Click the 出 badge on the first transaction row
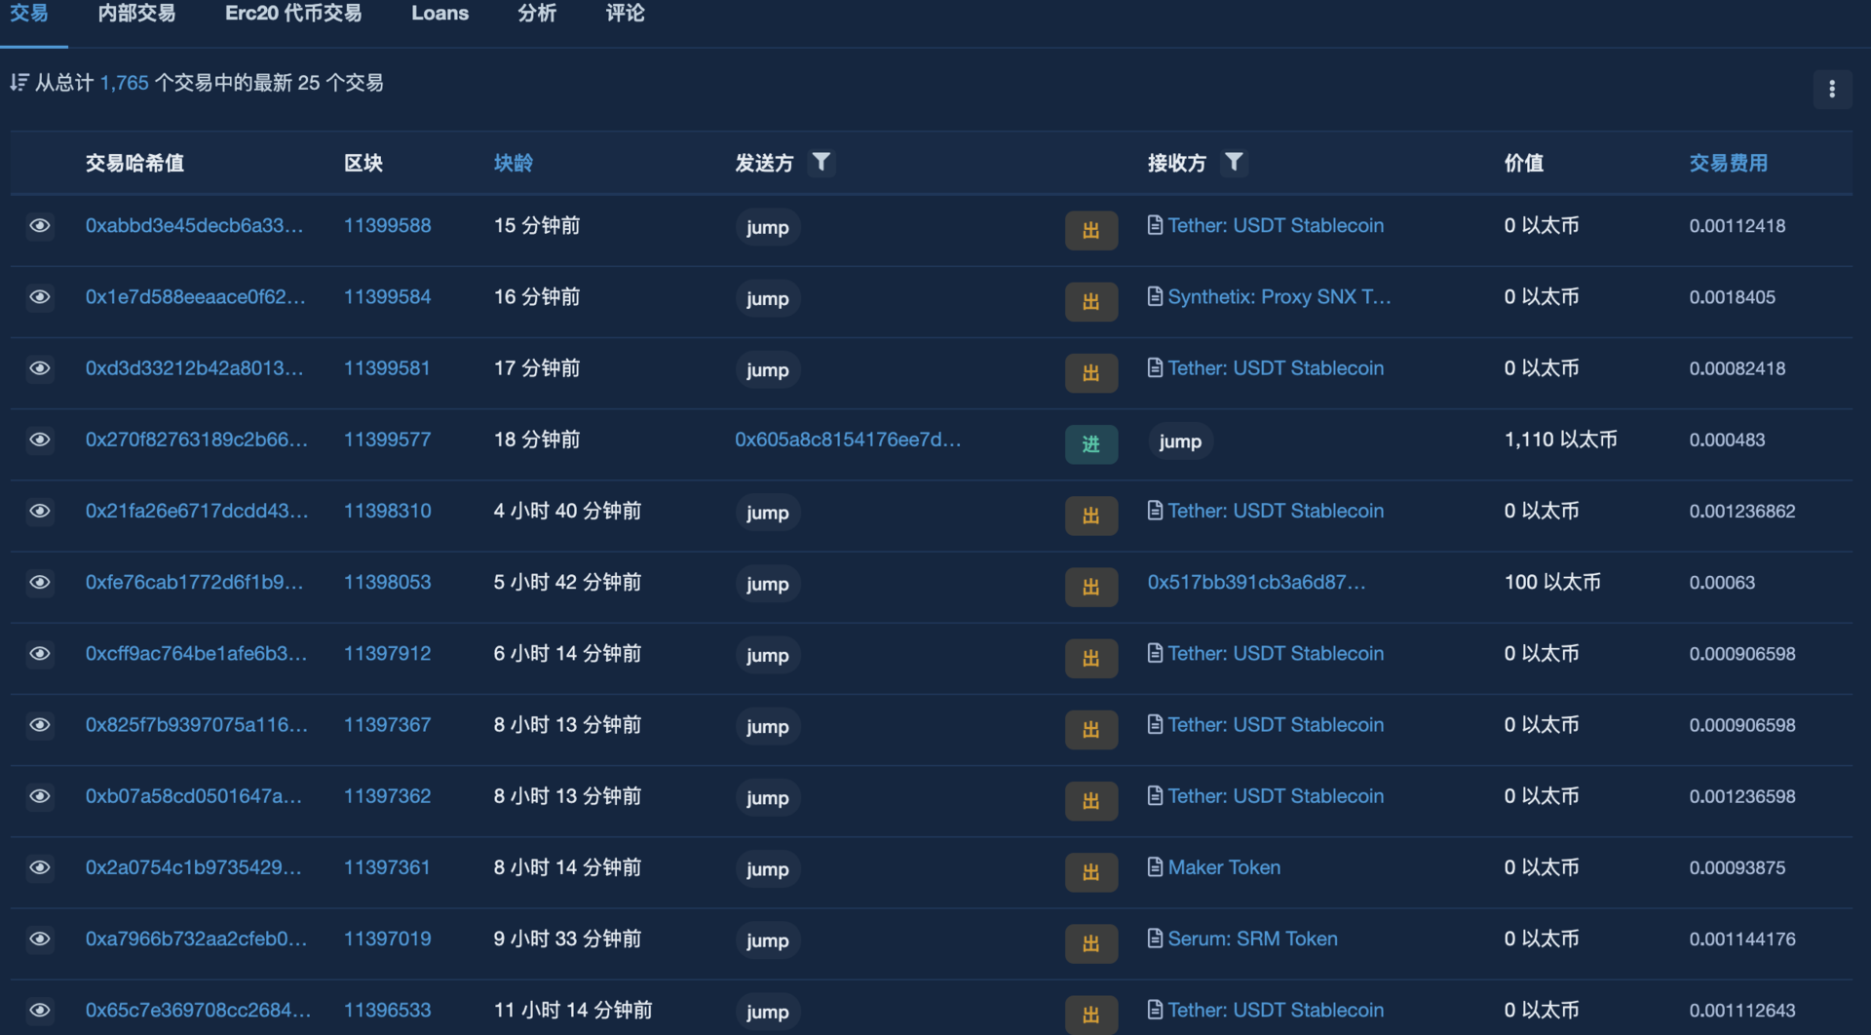Viewport: 1871px width, 1035px height. point(1090,230)
